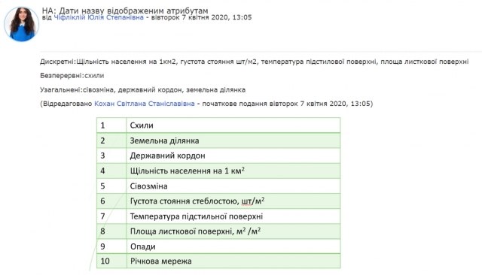Click table cell 'Земельна ділянка'

pos(233,141)
